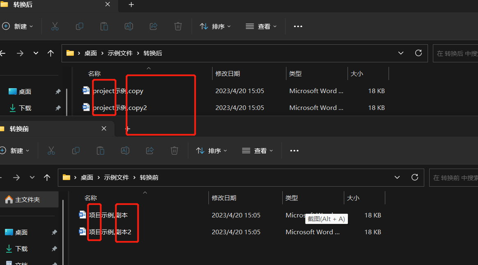Screen dimensions: 478x265
Task: Click the Word icon beside 项目示例,副本
Action: pyautogui.click(x=82, y=215)
